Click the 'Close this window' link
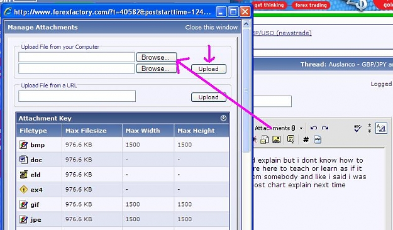Viewport: 393px width, 230px height. coord(211,27)
